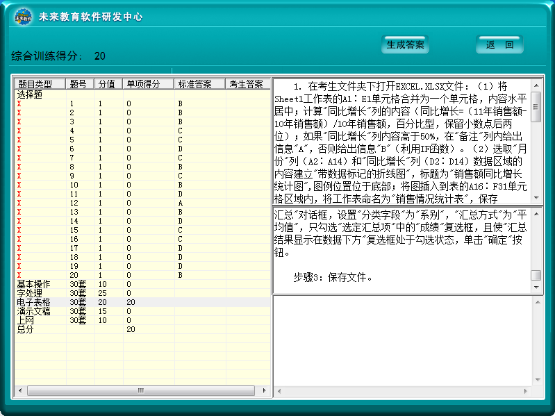Click standard answer A of question 12
The width and height of the screenshot is (555, 416).
(x=180, y=203)
